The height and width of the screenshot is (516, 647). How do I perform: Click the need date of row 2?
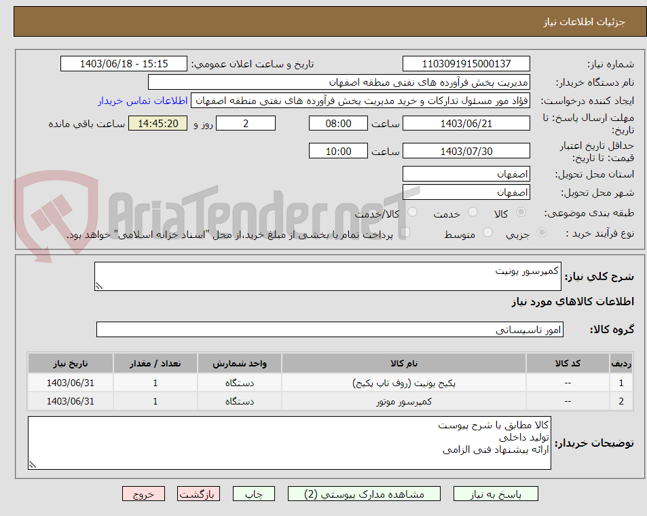[x=71, y=401]
